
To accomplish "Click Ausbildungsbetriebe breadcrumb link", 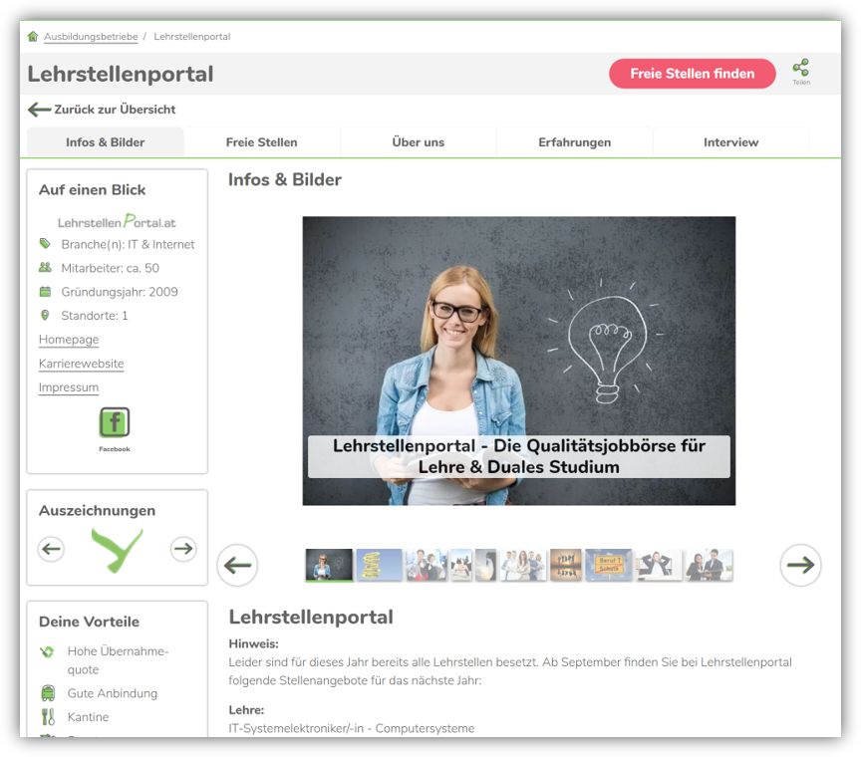I will (x=91, y=37).
